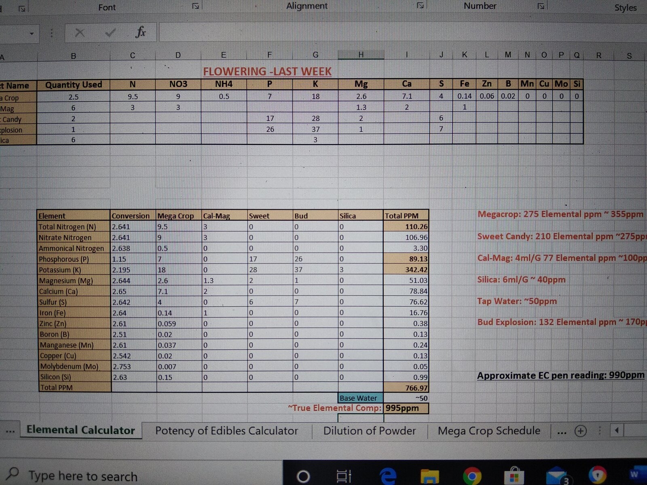
Task: Switch to Potency of Edibles Calculator tab
Action: click(226, 431)
